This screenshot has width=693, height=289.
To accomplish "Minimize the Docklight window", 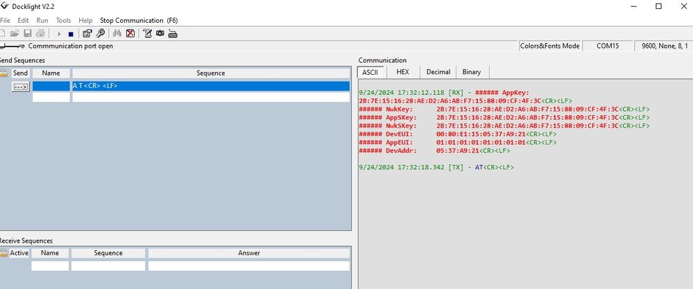I will pyautogui.click(x=635, y=6).
